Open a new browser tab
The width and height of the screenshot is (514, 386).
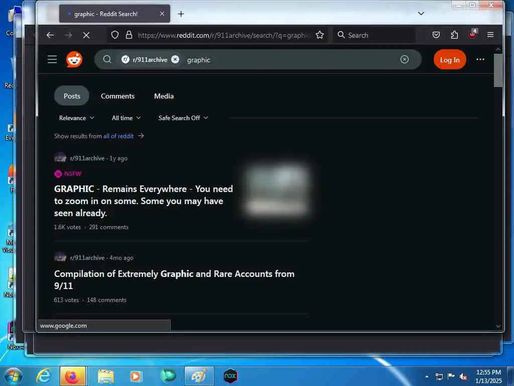181,14
